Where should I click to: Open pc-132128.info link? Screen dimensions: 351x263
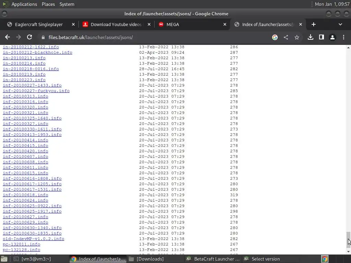coord(21,250)
